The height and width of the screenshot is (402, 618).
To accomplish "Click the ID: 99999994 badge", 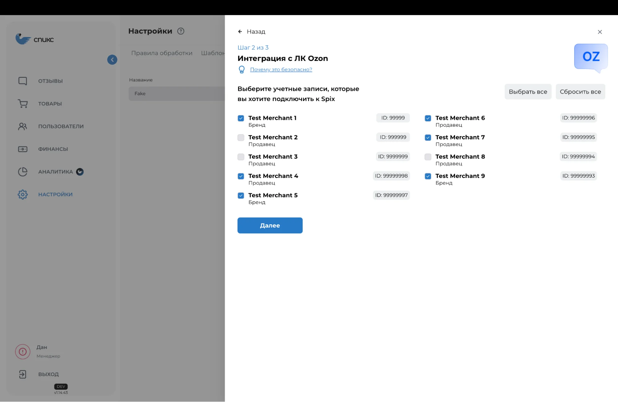I will click(x=578, y=157).
